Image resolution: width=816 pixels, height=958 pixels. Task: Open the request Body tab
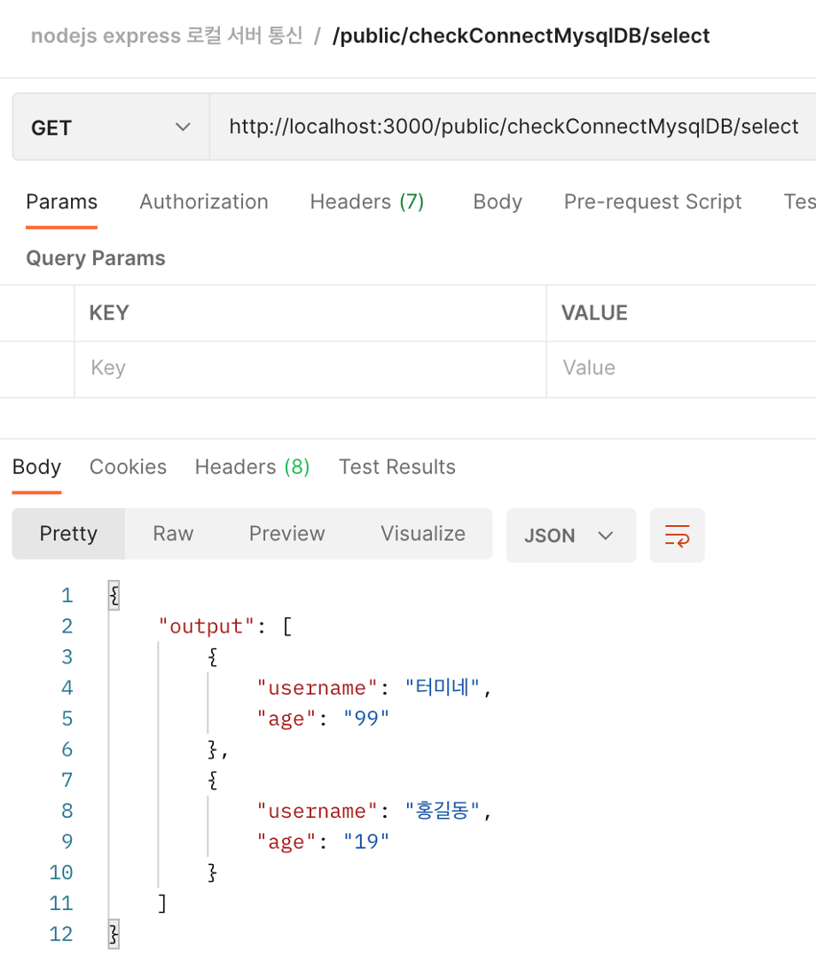(x=498, y=201)
